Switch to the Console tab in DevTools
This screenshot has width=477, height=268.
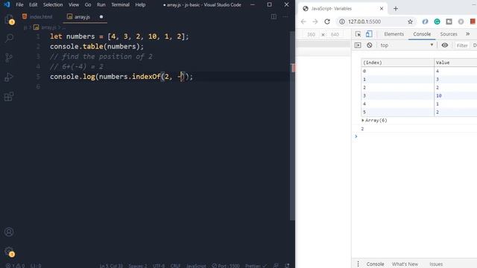pos(422,34)
